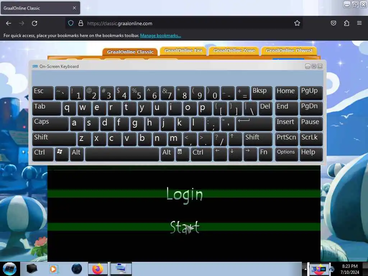Open the Manage bookmarks link

(161, 36)
